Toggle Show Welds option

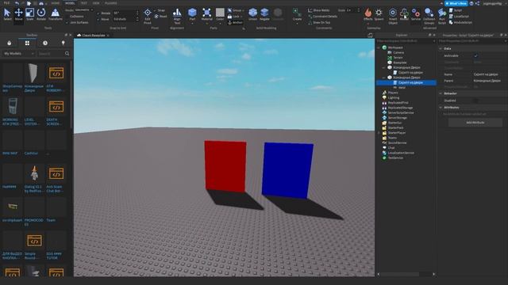tap(318, 10)
